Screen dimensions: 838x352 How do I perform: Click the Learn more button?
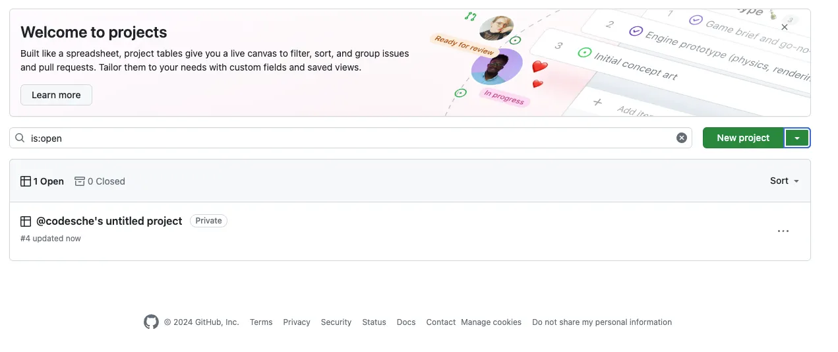pyautogui.click(x=56, y=95)
